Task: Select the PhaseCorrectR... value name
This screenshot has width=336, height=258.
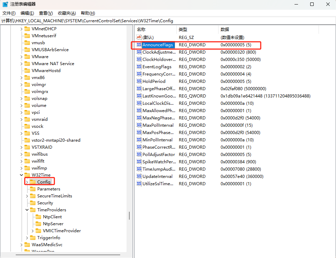Action: tap(159, 147)
